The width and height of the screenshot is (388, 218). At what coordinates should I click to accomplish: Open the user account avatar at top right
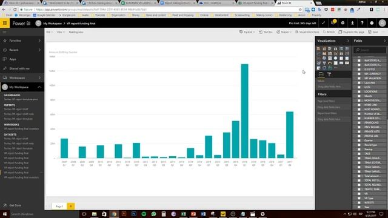pyautogui.click(x=382, y=23)
